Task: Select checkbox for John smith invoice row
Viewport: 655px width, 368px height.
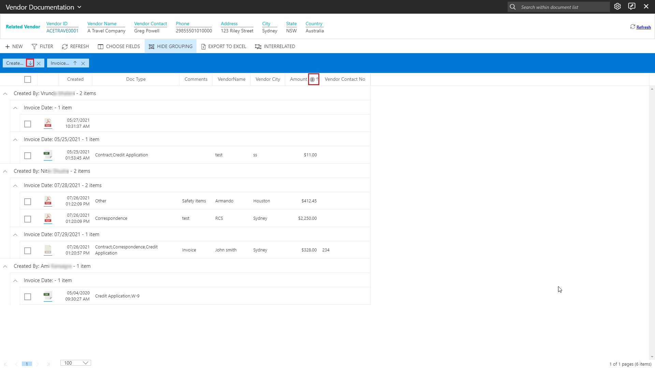Action: (x=28, y=251)
